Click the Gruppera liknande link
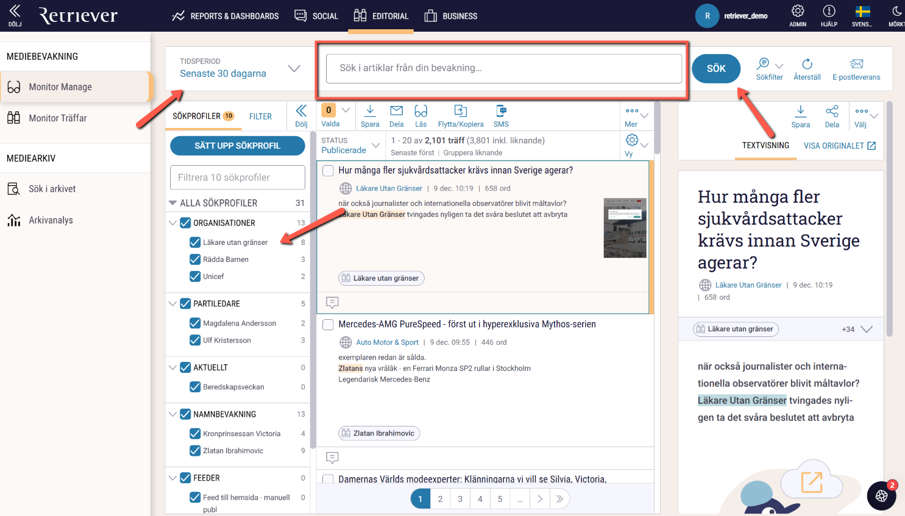 pos(473,153)
